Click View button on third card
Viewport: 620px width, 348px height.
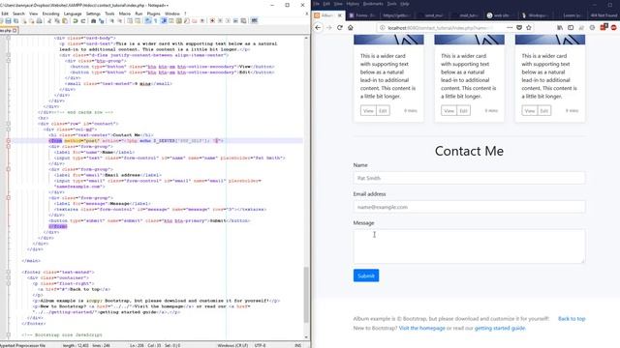coord(530,110)
